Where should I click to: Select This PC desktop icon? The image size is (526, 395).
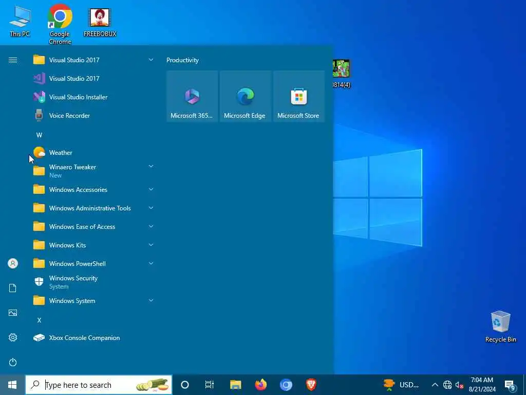click(20, 21)
